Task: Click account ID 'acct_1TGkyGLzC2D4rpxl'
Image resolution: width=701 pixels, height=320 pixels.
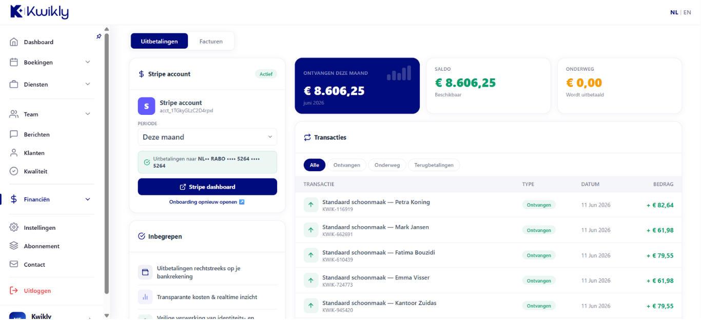Action: pyautogui.click(x=186, y=110)
